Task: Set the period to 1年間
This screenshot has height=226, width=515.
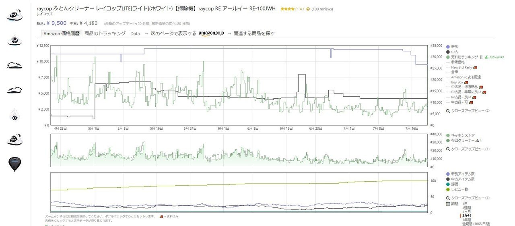Action: coord(467,220)
